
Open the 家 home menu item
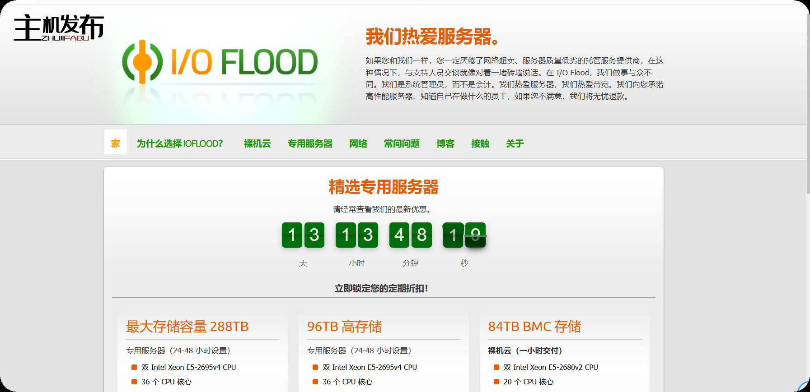coord(116,143)
